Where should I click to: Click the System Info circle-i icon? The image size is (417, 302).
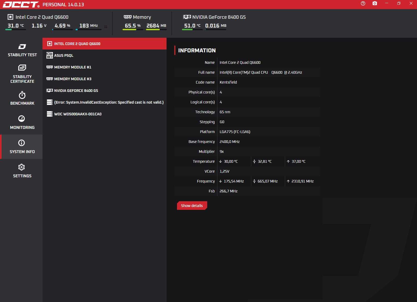22,143
